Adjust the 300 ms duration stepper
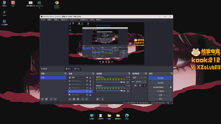 point(145,82)
